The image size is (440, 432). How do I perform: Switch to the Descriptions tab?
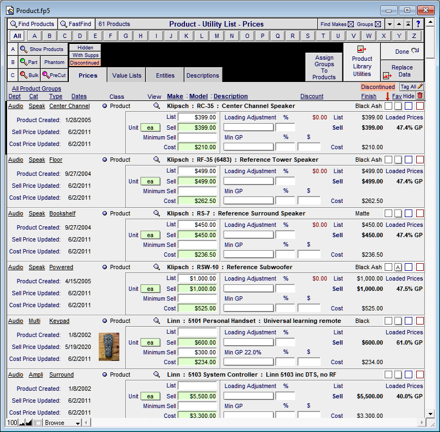tap(202, 75)
